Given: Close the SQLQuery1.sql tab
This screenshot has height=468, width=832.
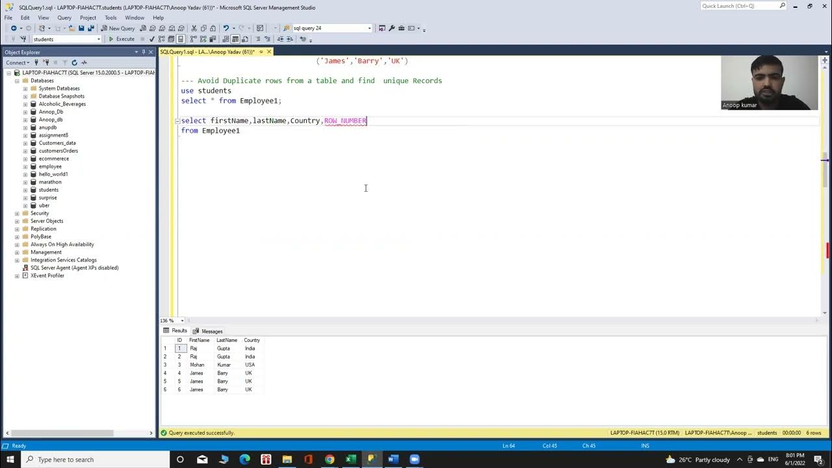Looking at the screenshot, I should point(268,52).
